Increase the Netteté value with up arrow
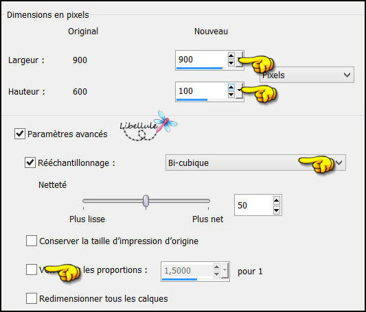The image size is (366, 312). [x=276, y=201]
